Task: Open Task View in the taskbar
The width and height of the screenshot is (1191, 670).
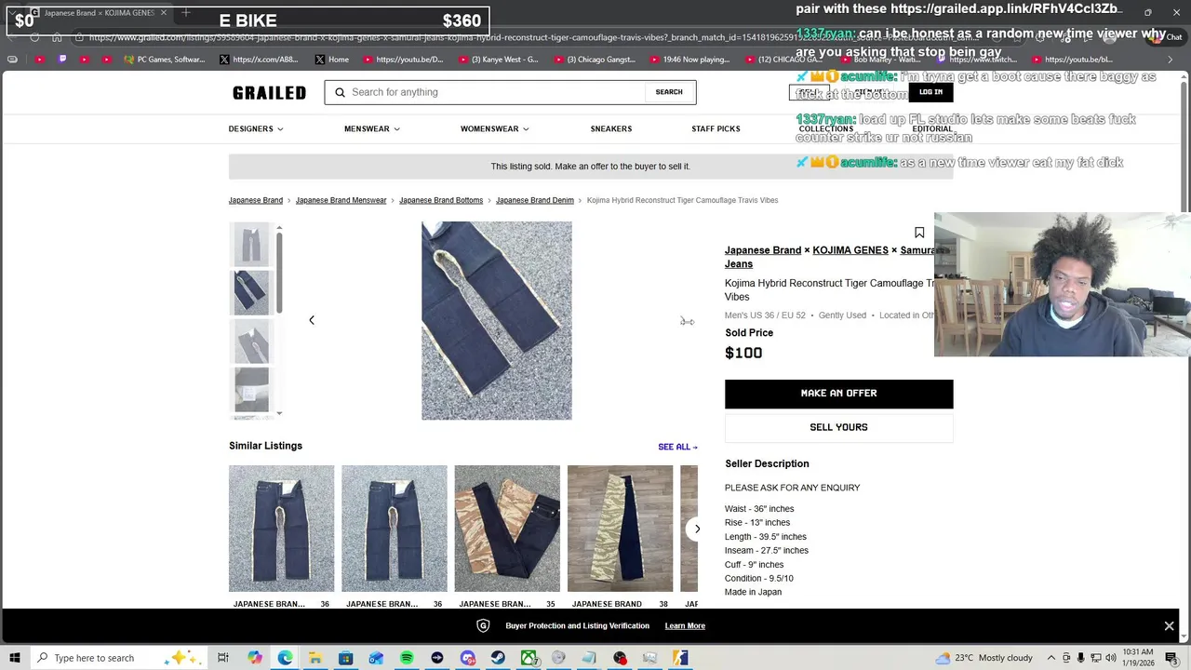Action: point(223,658)
